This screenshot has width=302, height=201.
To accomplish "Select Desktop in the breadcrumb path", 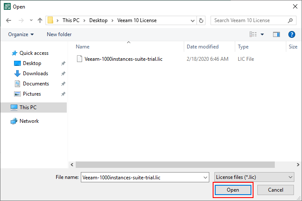I will pos(98,20).
